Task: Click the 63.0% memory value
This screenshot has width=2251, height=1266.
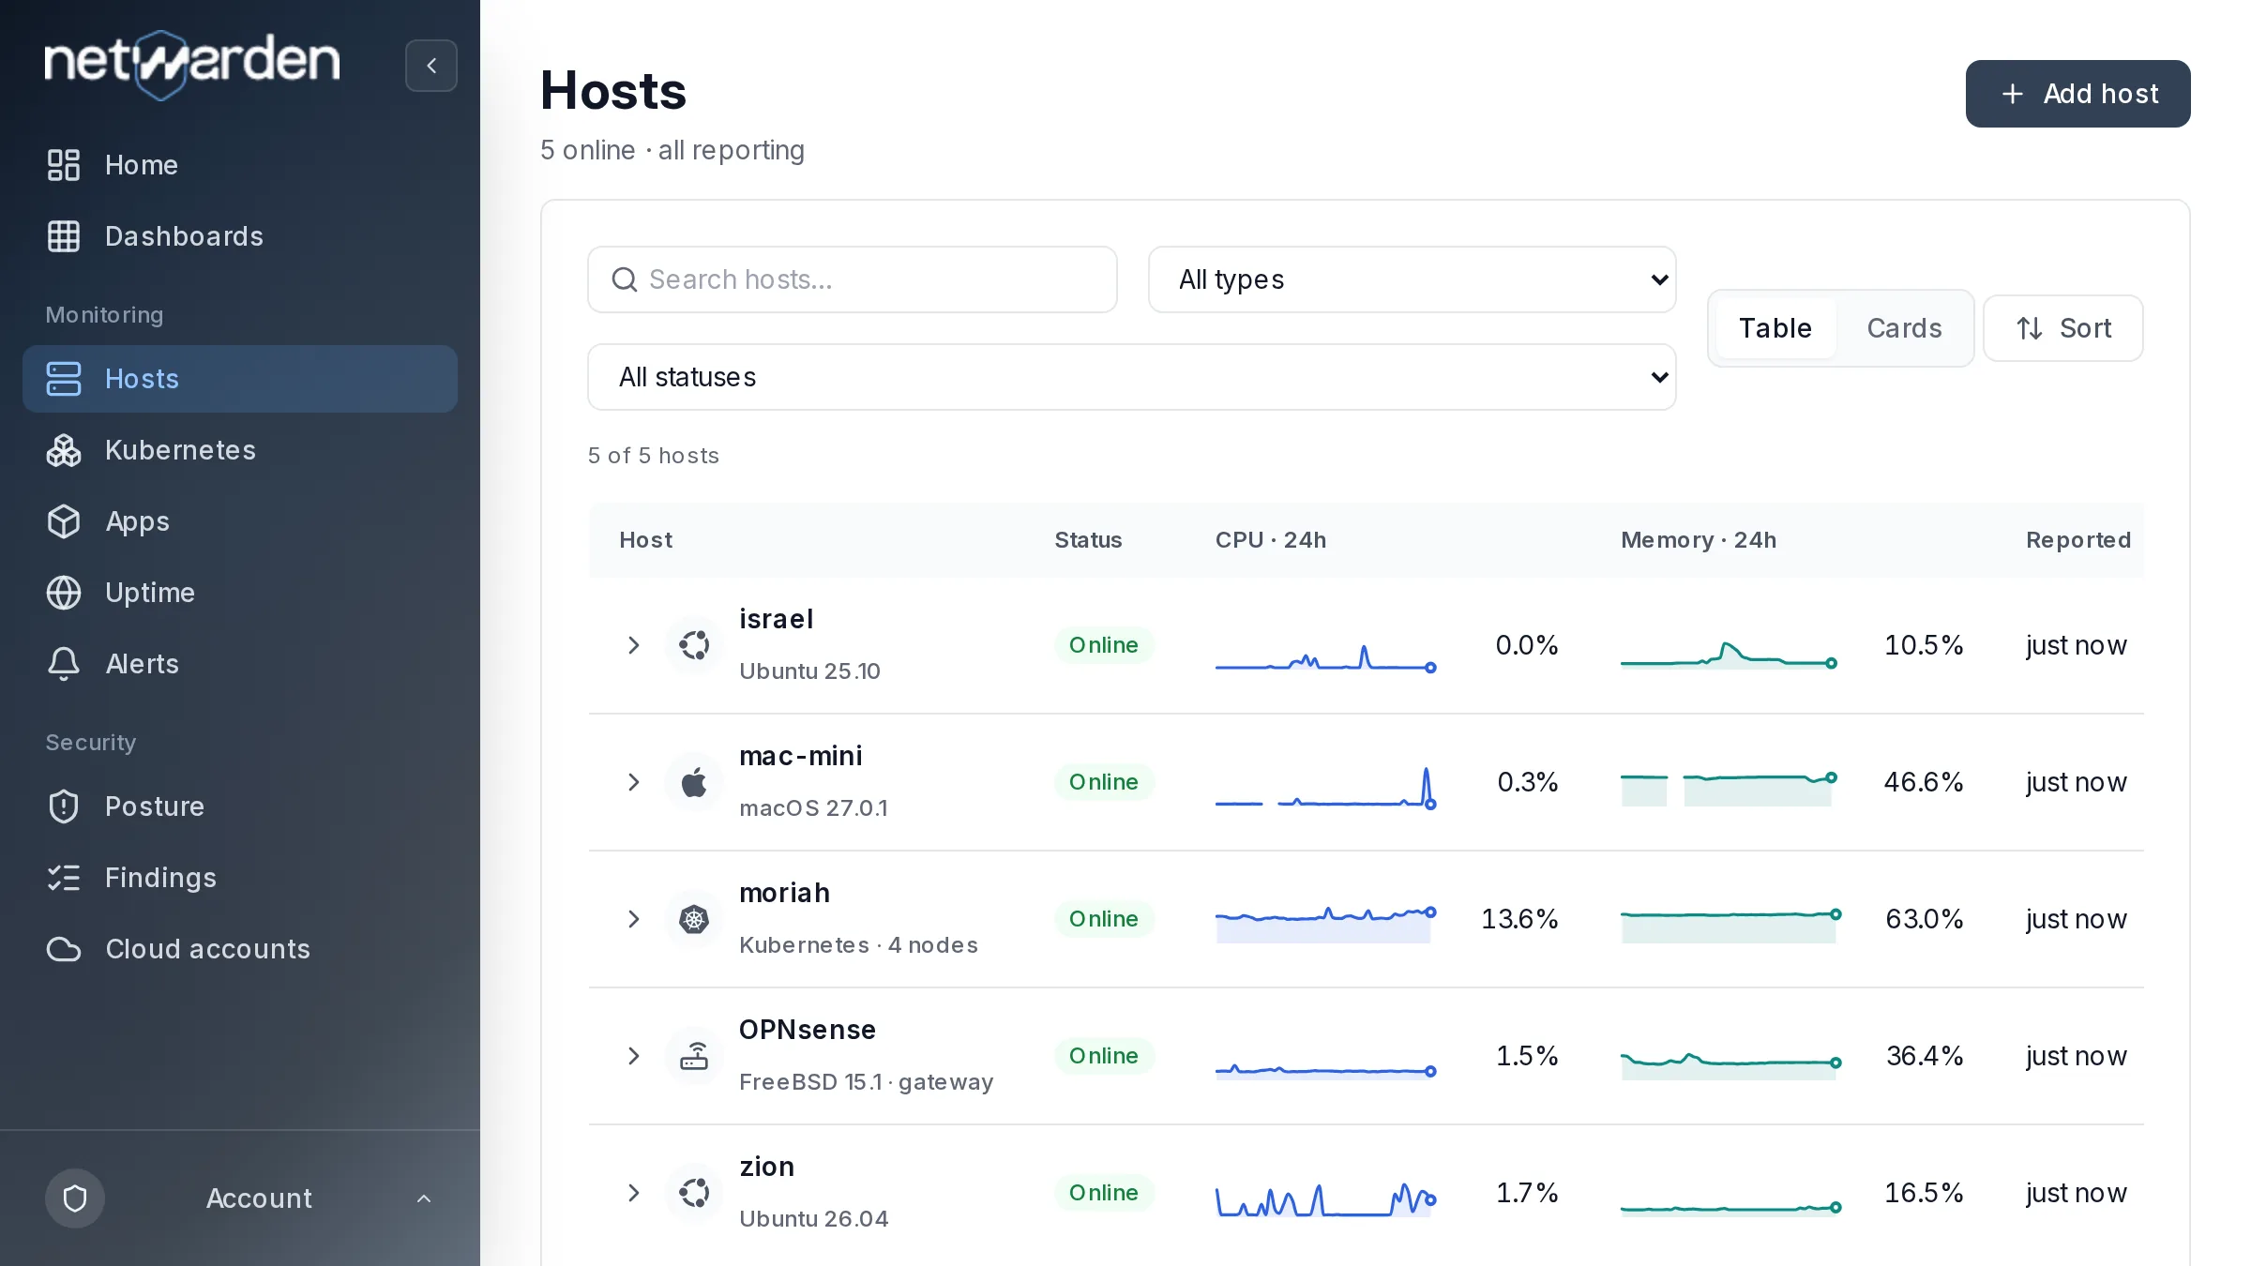Action: click(1924, 919)
